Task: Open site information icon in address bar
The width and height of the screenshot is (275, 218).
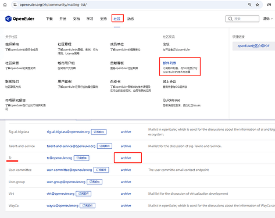Action: pyautogui.click(x=15, y=5)
